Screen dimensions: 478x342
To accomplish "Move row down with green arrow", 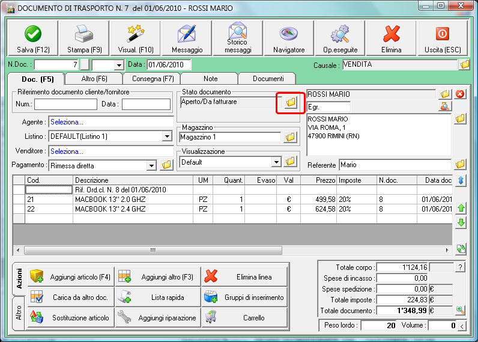I will [461, 223].
